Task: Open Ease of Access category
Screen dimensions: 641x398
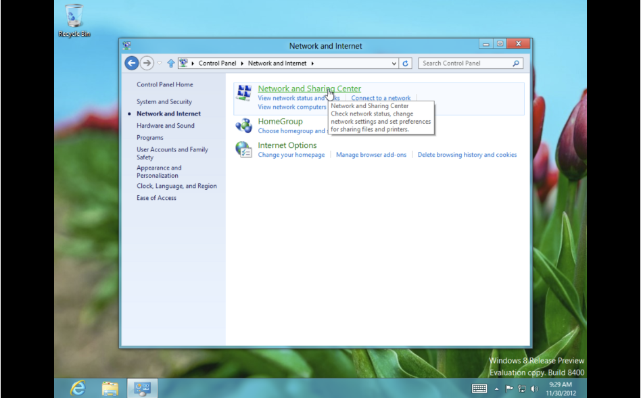Action: 156,198
